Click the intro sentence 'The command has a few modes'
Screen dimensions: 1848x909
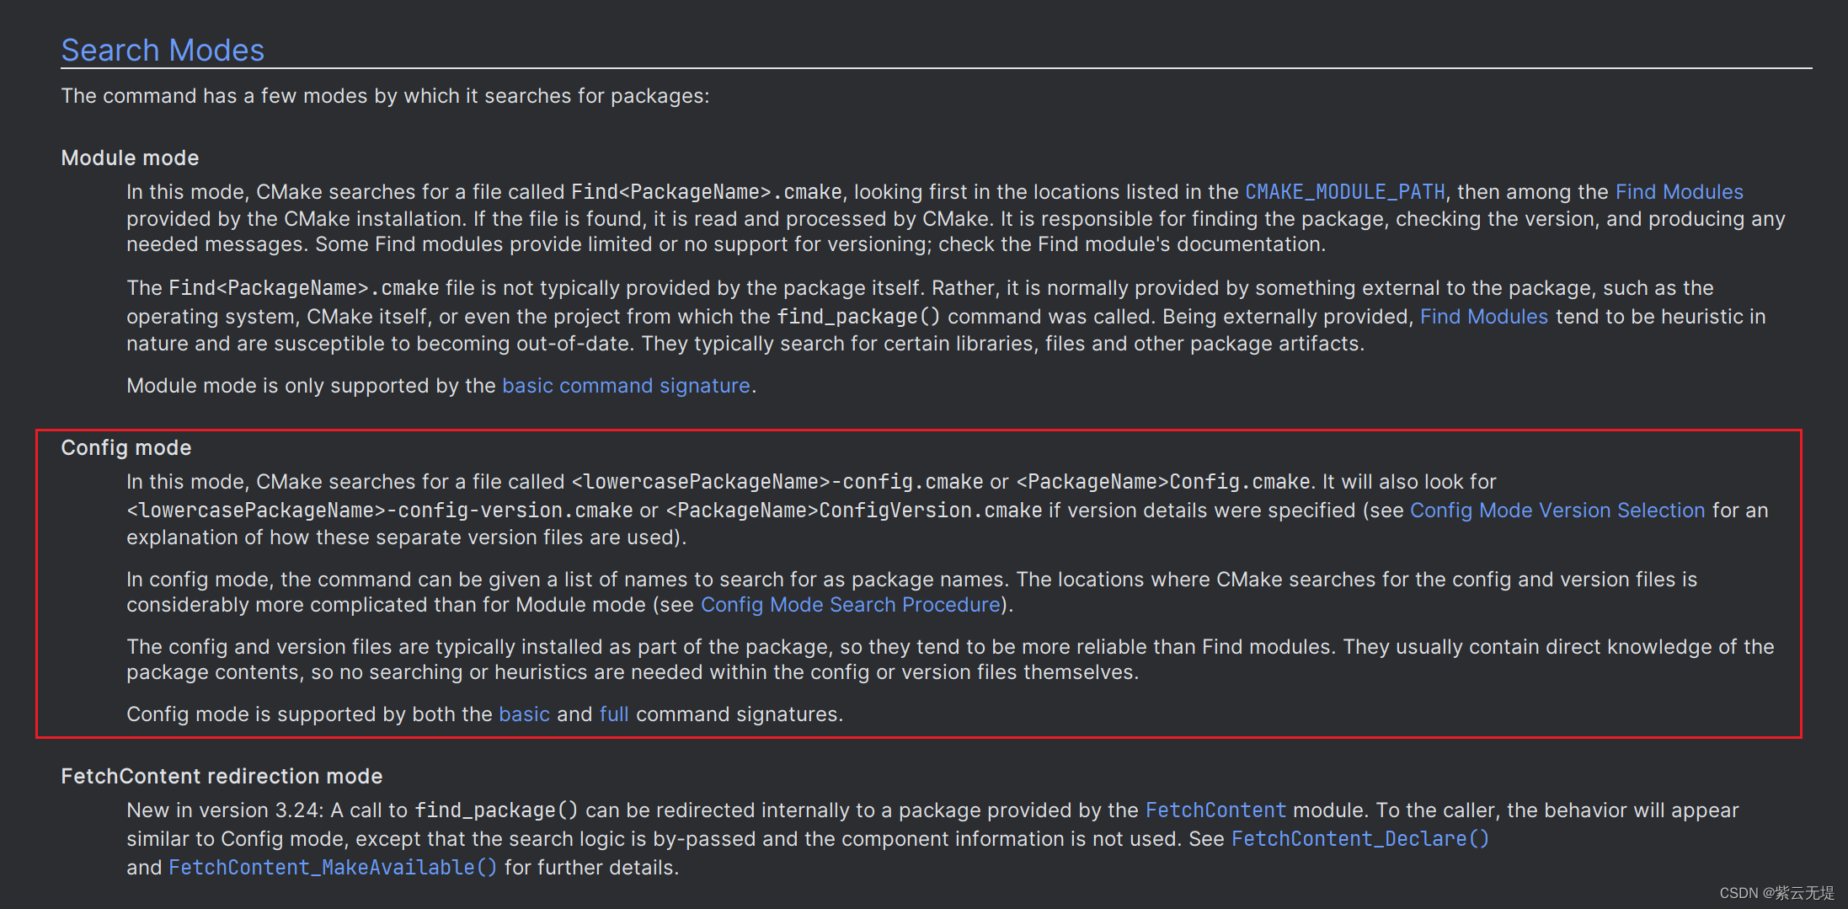click(x=385, y=96)
